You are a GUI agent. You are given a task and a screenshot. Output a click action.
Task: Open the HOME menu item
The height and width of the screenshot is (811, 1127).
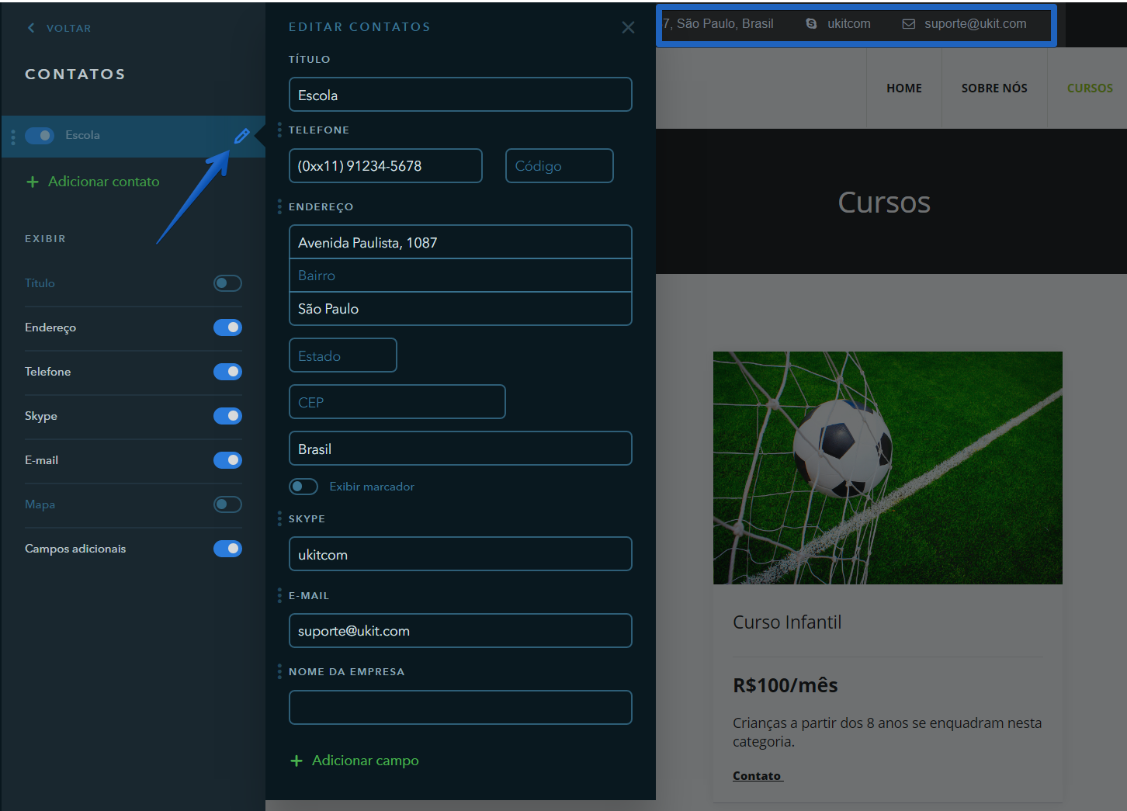click(904, 88)
